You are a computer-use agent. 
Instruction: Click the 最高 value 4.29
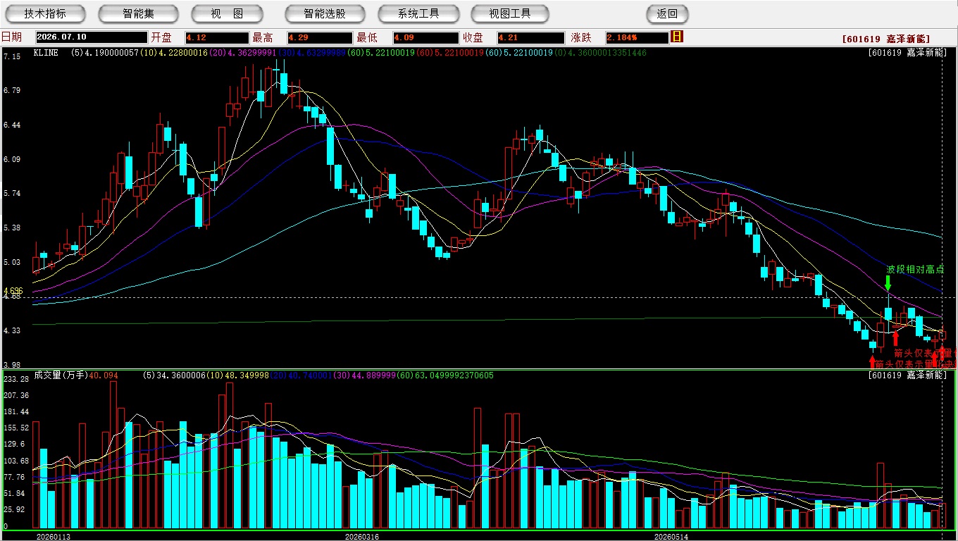320,37
